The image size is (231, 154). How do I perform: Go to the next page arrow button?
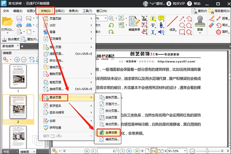[122, 151]
